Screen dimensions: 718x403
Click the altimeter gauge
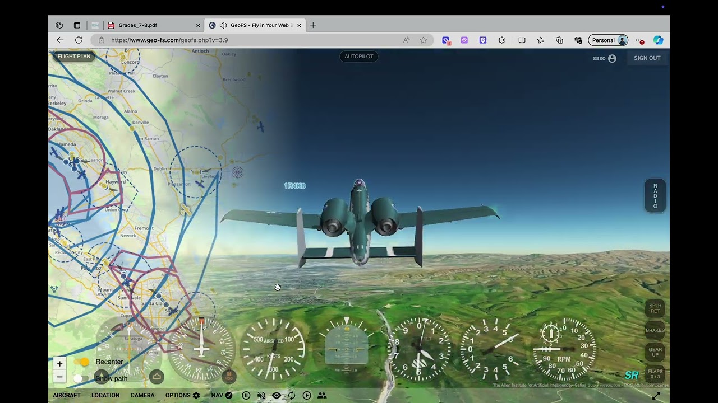(420, 349)
